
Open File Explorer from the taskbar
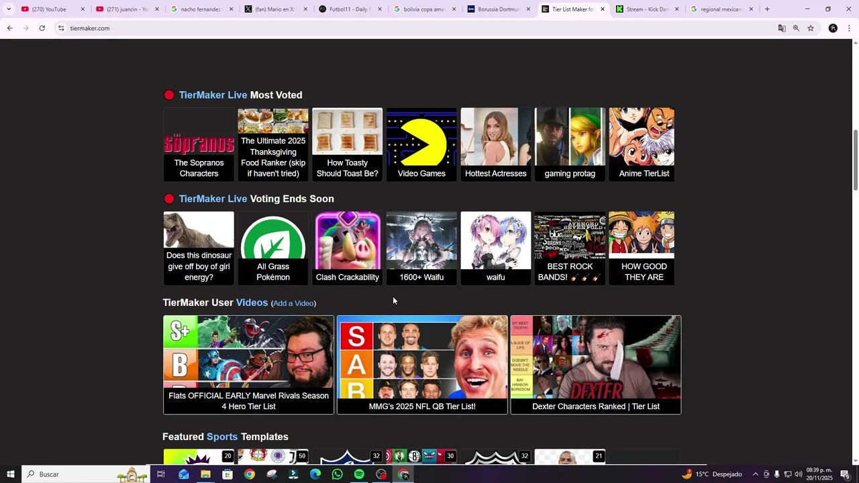(x=205, y=474)
